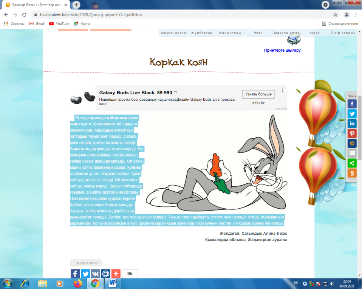Click page scrollbar up arrow
Screen dimensions: 362x289
[x=360, y=32]
